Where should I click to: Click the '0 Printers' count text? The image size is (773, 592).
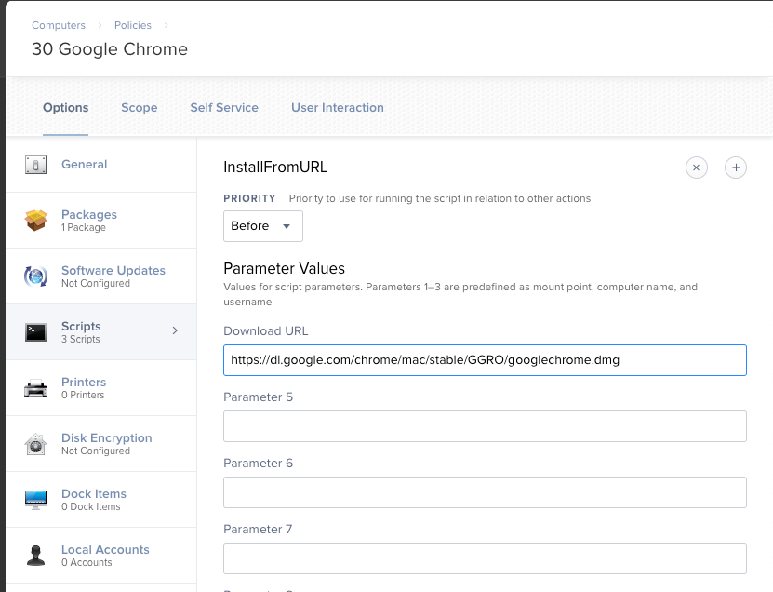pyautogui.click(x=83, y=396)
